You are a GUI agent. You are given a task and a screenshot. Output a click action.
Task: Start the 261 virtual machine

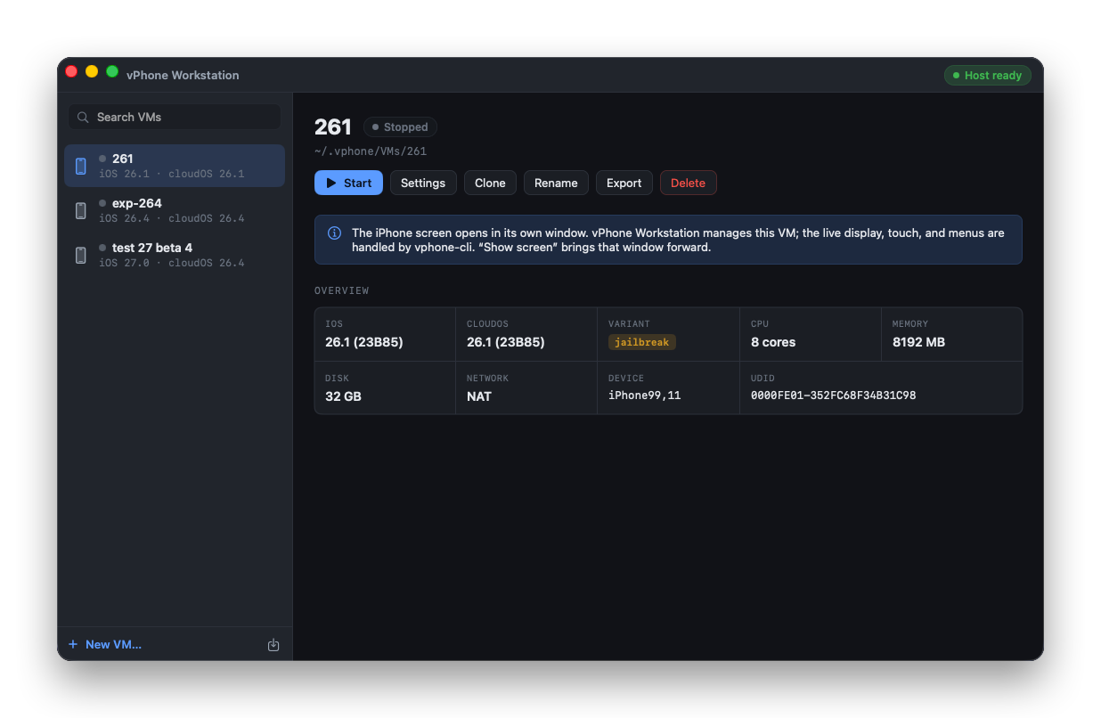pyautogui.click(x=348, y=183)
